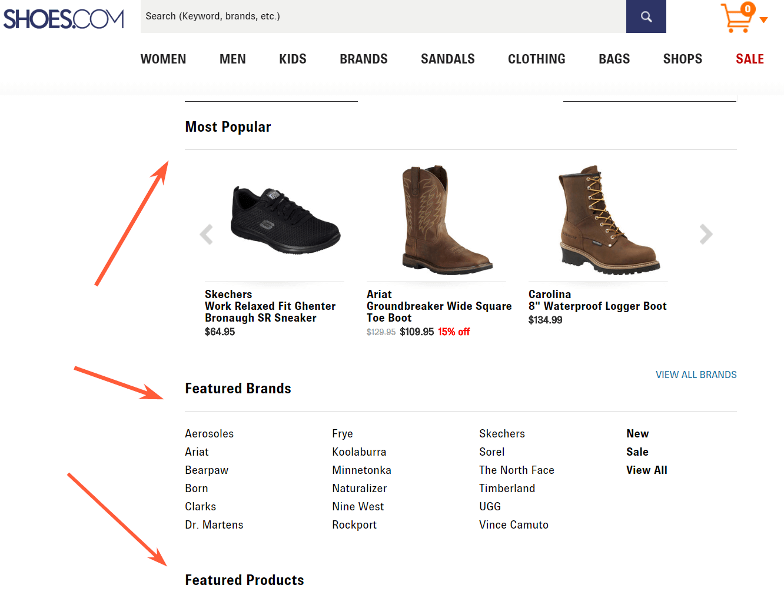Viewport: 784px width, 595px height.
Task: Select Skechers in Featured Brands list
Action: click(502, 433)
